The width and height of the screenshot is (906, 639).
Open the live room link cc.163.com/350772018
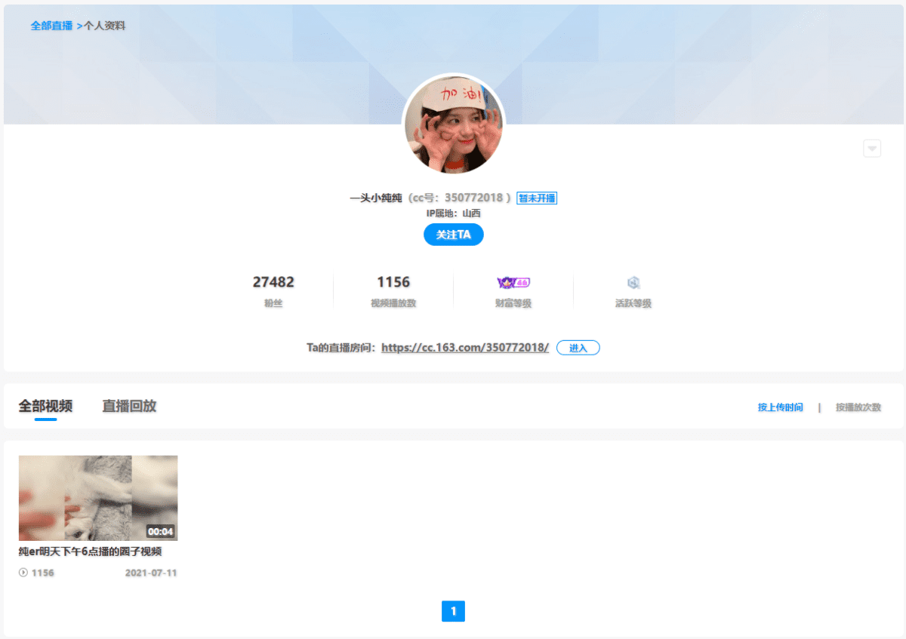point(465,348)
